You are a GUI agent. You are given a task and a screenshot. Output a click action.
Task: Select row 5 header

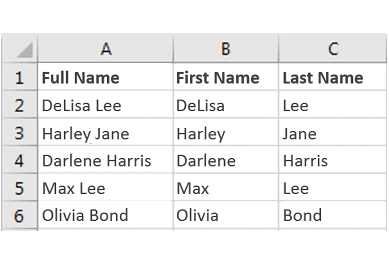pos(19,188)
